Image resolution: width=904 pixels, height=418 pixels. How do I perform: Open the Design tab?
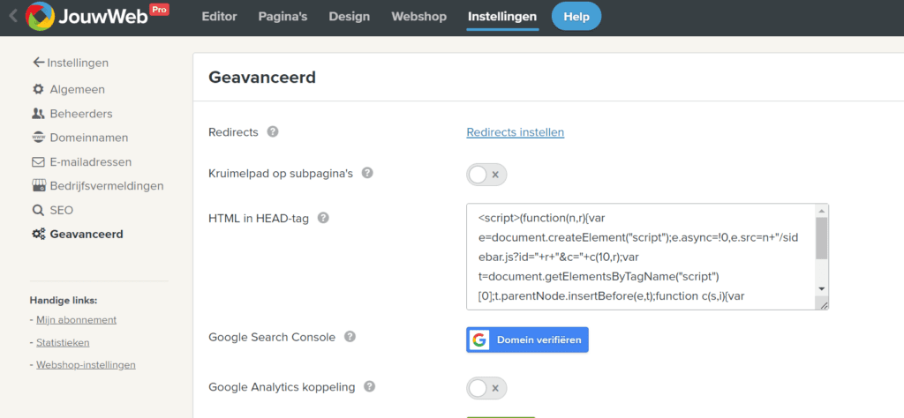pos(350,17)
